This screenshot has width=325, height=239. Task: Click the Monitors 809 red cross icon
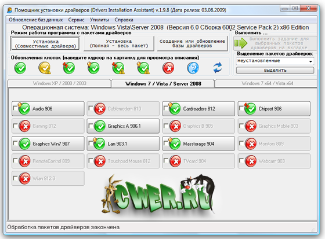click(251, 144)
